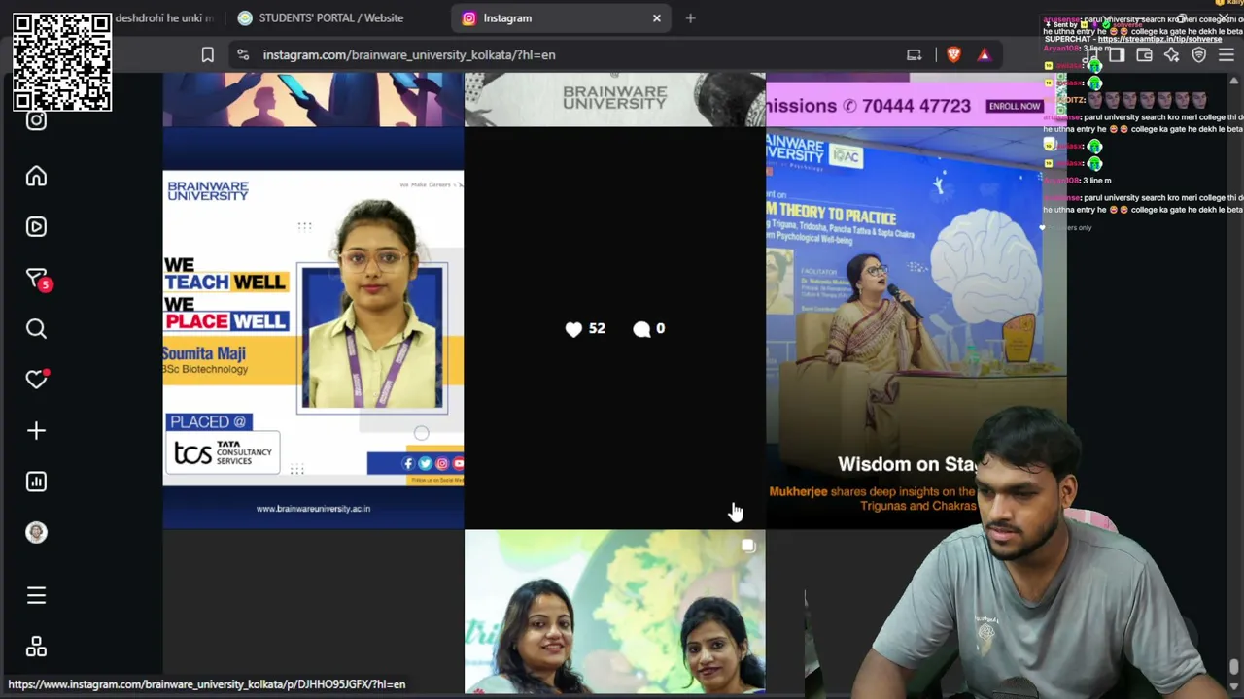Image resolution: width=1244 pixels, height=699 pixels.
Task: Click the streamtipz.in superchat link
Action: (x=1159, y=39)
